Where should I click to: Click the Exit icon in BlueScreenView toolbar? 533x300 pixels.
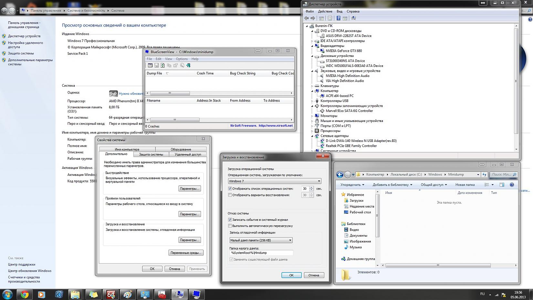tap(188, 65)
